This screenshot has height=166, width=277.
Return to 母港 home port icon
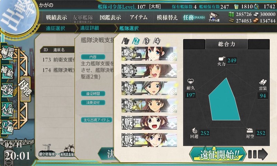tap(25, 89)
